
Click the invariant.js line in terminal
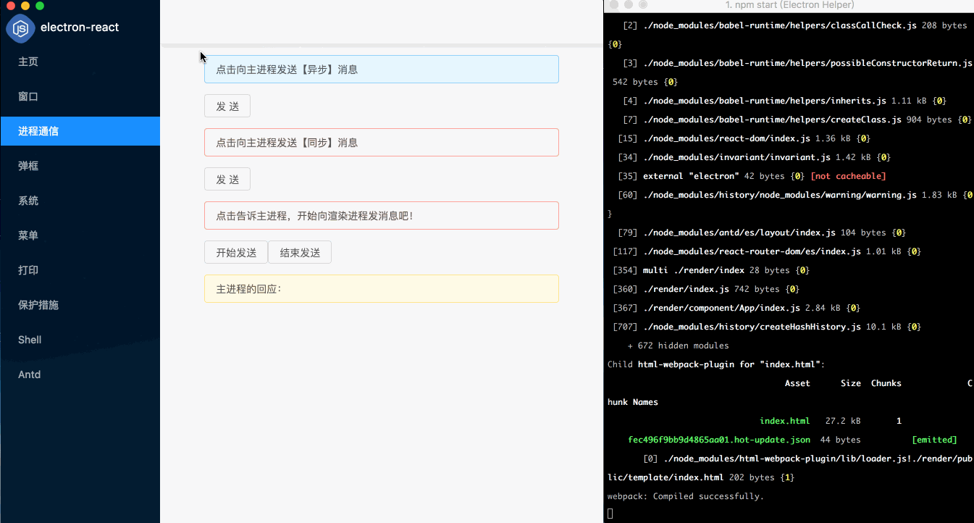click(x=754, y=157)
